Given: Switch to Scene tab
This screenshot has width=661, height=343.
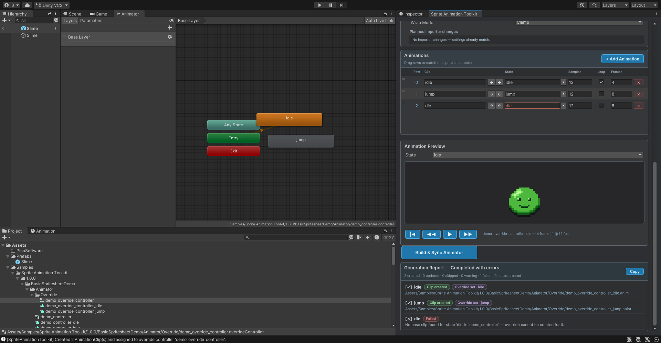Looking at the screenshot, I should click(72, 14).
